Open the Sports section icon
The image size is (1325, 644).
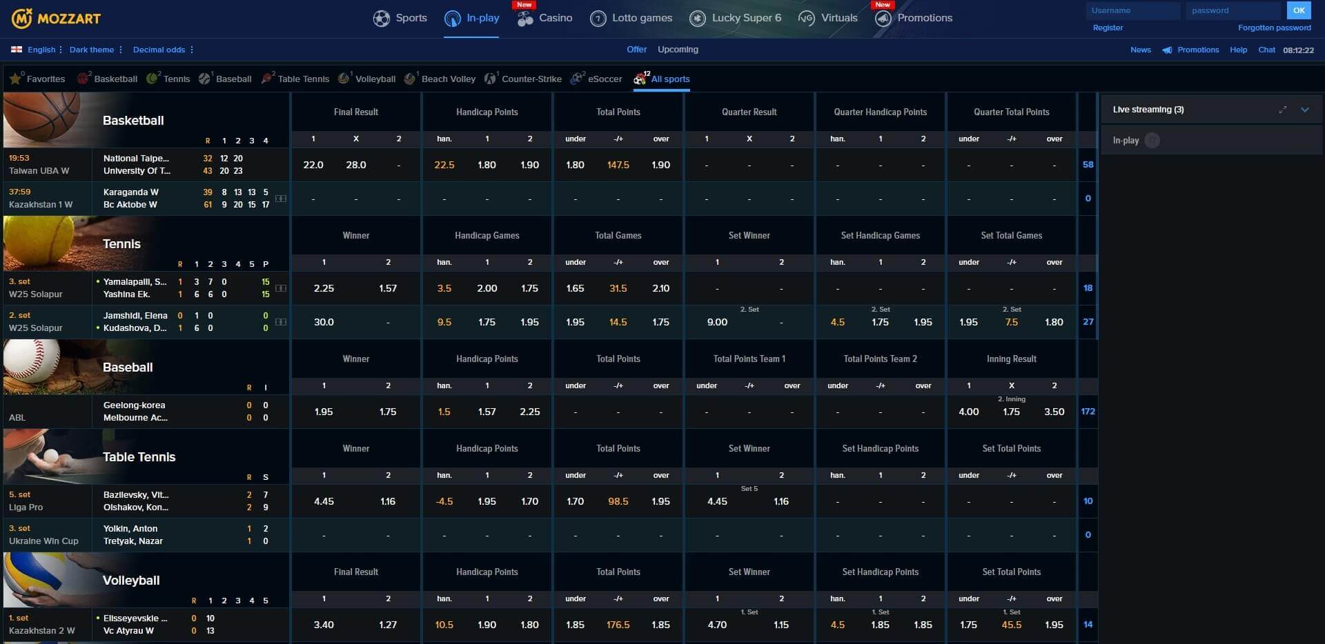tap(382, 17)
